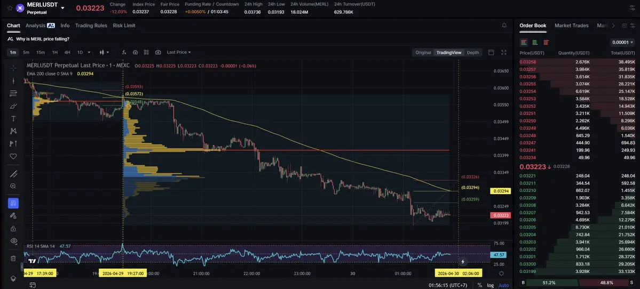Toggle lock all drawing tools
Image resolution: width=640 pixels, height=289 pixels.
point(13,228)
